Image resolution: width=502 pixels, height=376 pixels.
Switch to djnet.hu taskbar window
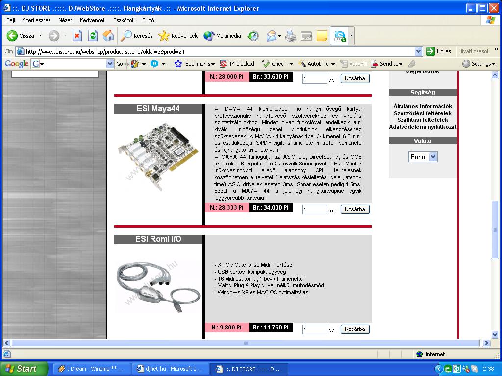(x=170, y=369)
